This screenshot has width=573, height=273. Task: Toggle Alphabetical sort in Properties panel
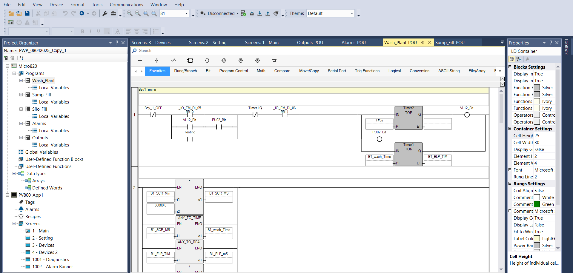pyautogui.click(x=519, y=59)
